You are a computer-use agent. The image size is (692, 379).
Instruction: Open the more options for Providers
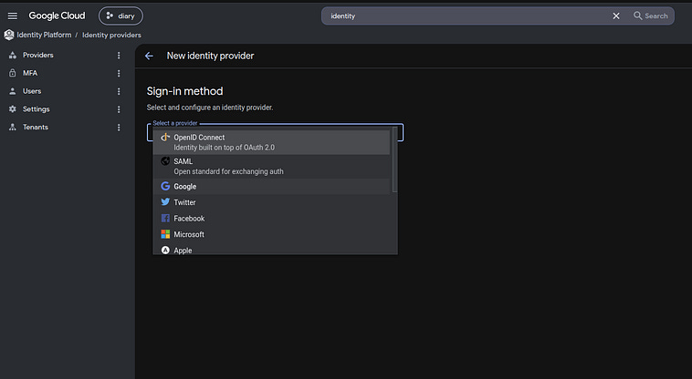coord(119,55)
